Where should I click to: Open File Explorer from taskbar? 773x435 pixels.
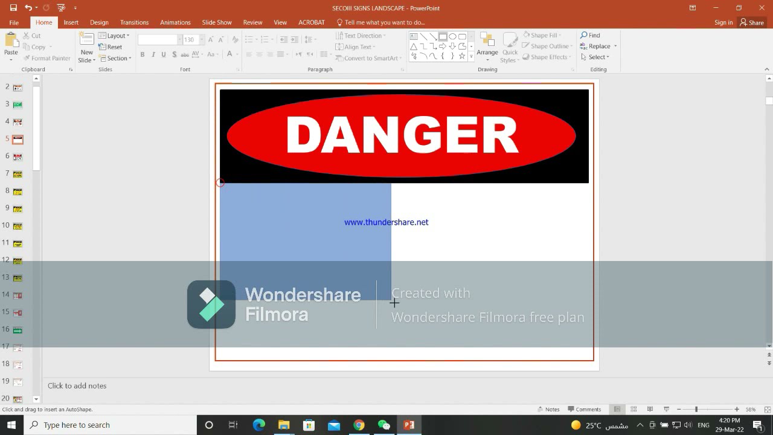pyautogui.click(x=284, y=425)
